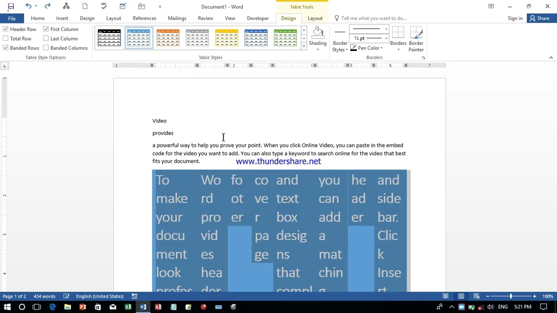Select the black plain table style
This screenshot has height=313, width=557.
click(x=109, y=38)
